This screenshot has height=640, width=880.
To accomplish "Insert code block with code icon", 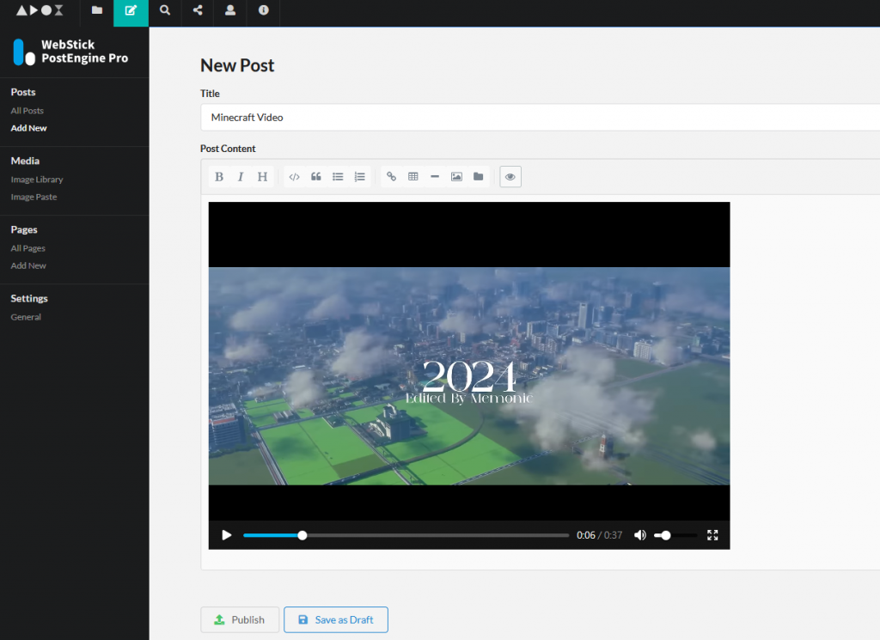I will (x=294, y=177).
